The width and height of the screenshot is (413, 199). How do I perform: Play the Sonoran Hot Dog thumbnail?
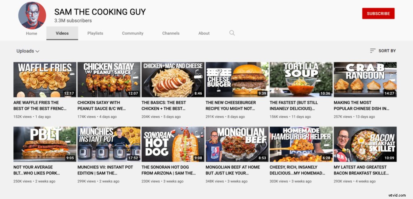[x=173, y=144]
